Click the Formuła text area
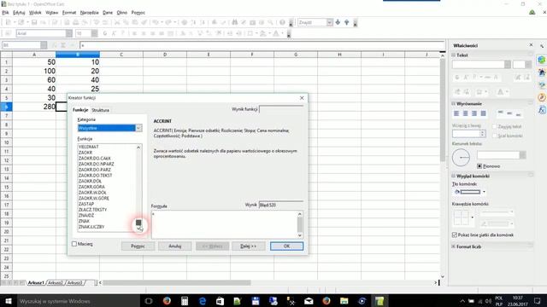 (x=224, y=224)
